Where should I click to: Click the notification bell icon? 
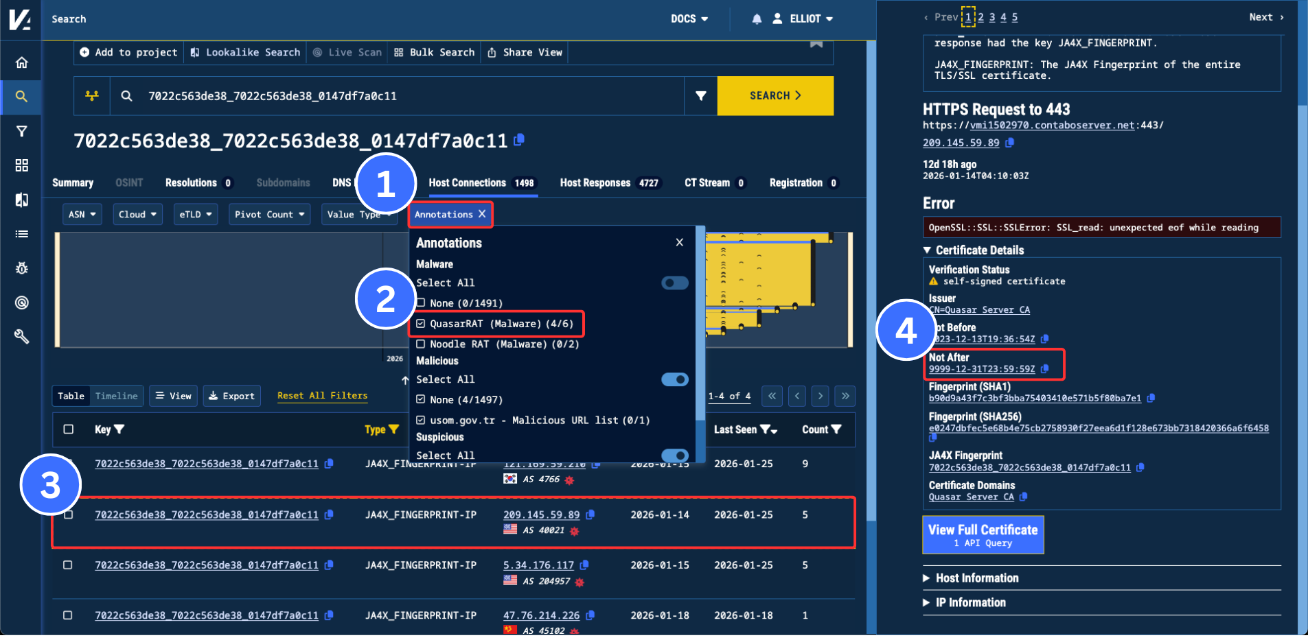point(757,19)
